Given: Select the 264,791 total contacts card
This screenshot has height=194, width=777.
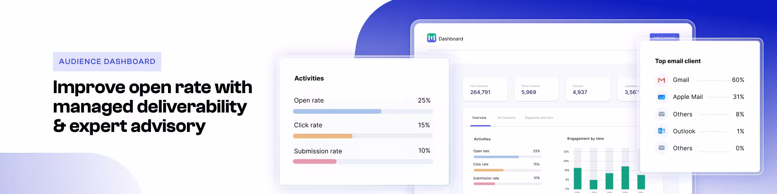Looking at the screenshot, I should tap(485, 89).
